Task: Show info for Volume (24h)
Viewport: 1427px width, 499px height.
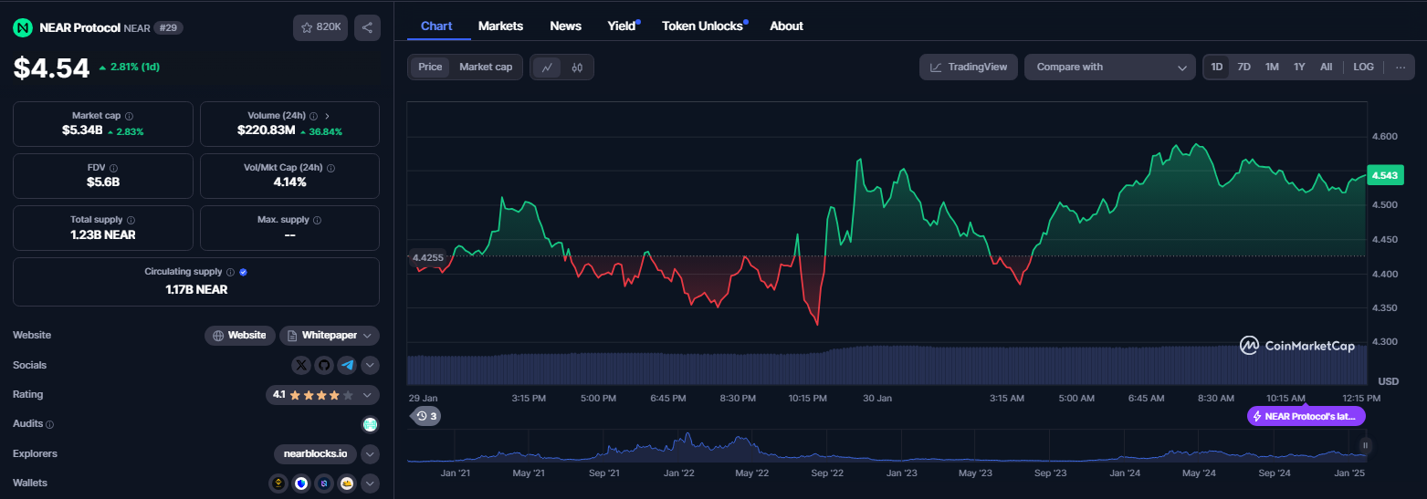Action: [x=313, y=117]
